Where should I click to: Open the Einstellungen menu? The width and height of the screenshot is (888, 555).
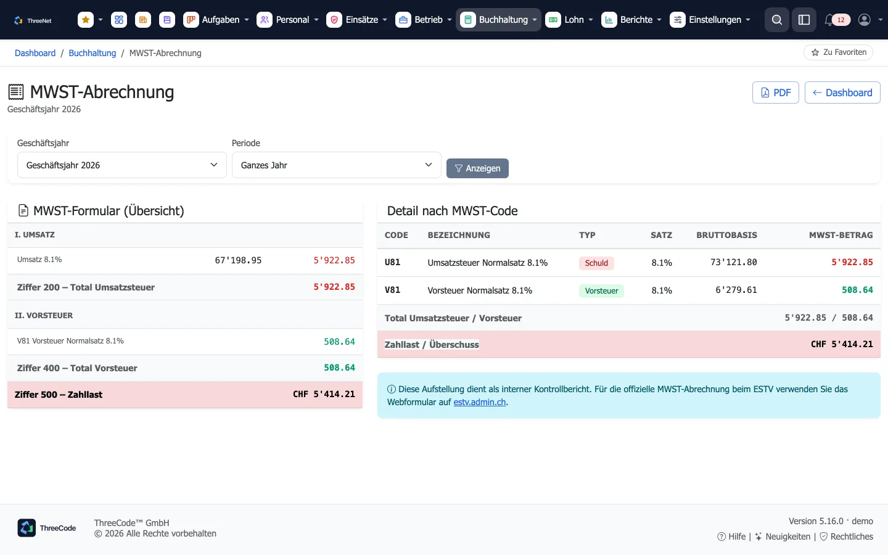click(x=710, y=20)
